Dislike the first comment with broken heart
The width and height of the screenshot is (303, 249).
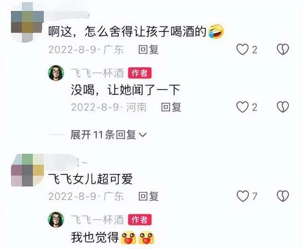point(283,49)
